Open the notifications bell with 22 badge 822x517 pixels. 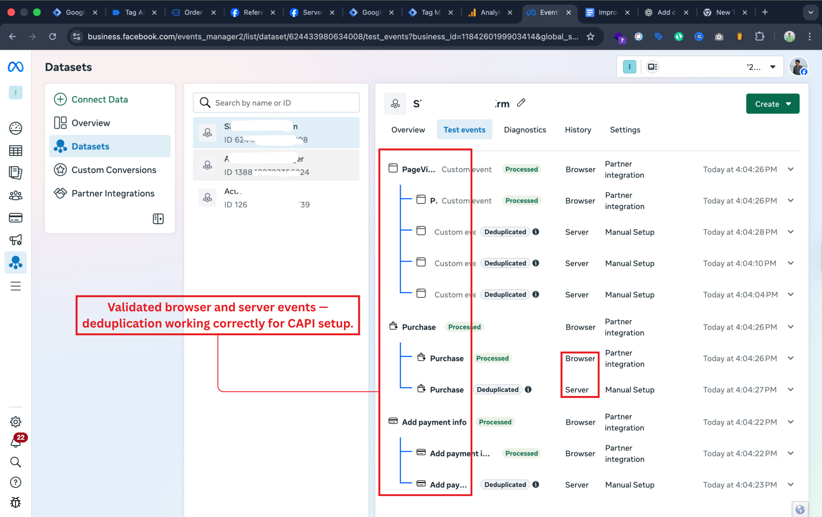(16, 442)
